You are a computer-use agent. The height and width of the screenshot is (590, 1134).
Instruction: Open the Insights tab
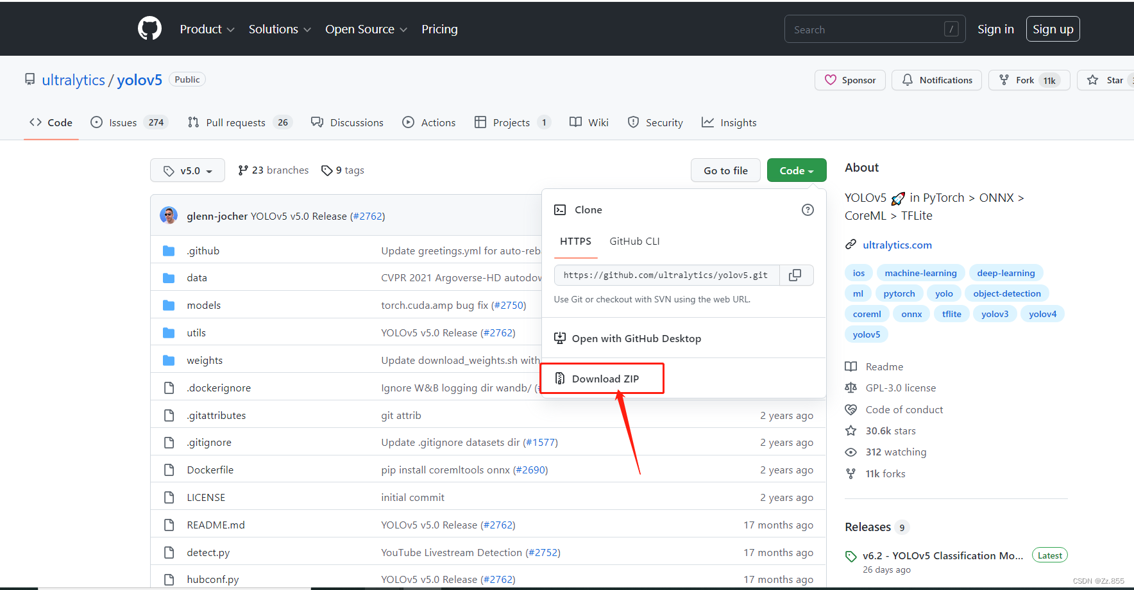tap(729, 122)
